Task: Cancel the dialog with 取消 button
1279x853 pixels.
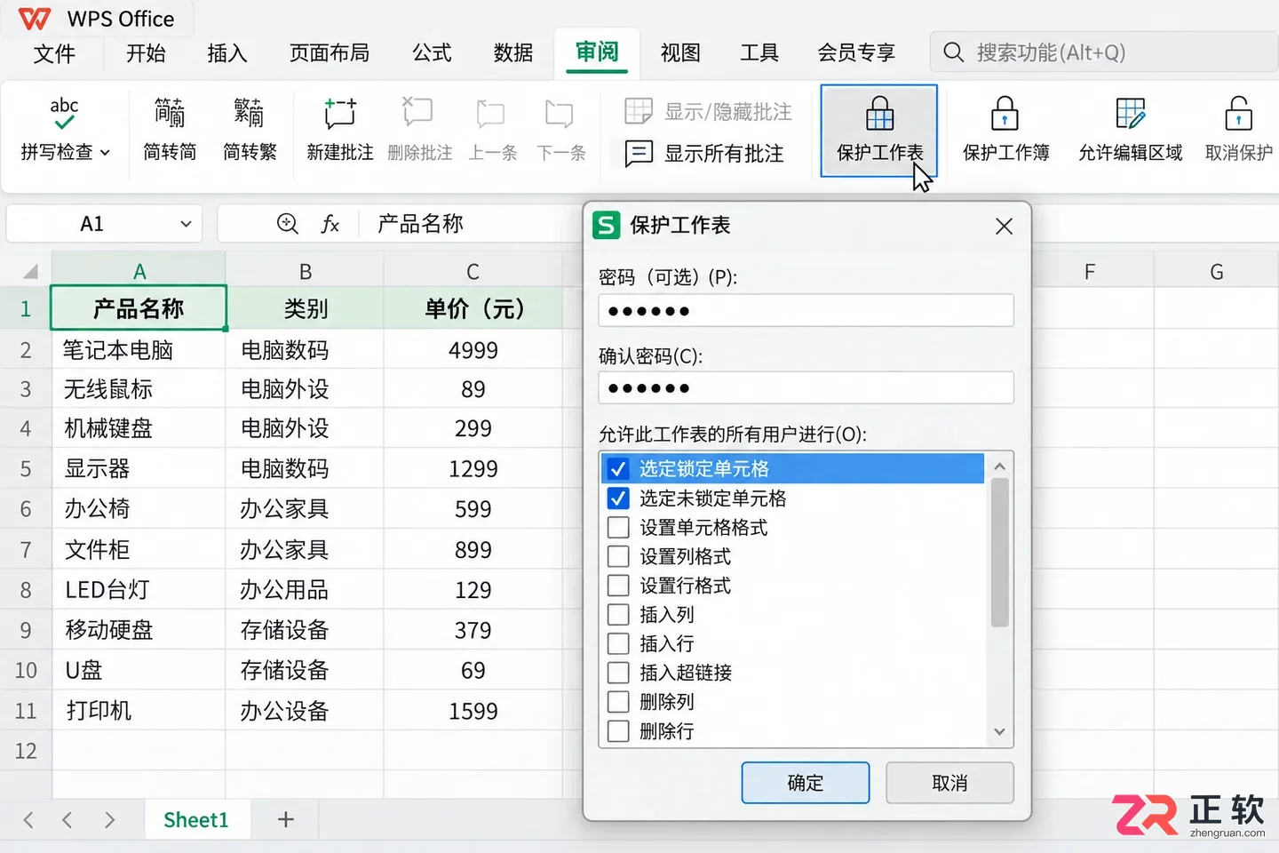Action: [949, 783]
